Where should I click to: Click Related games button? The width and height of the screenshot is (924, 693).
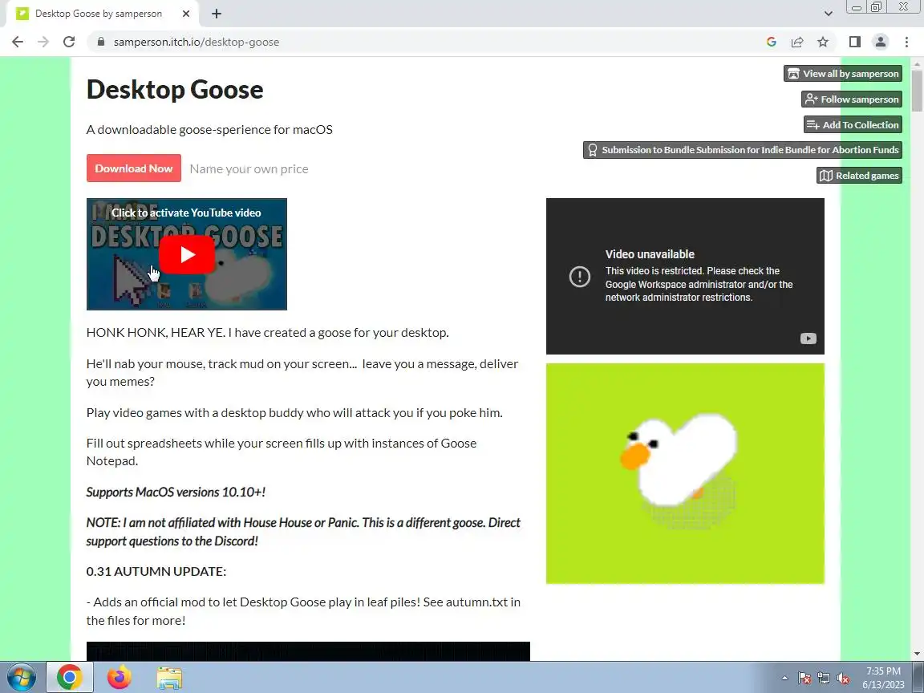click(x=859, y=175)
